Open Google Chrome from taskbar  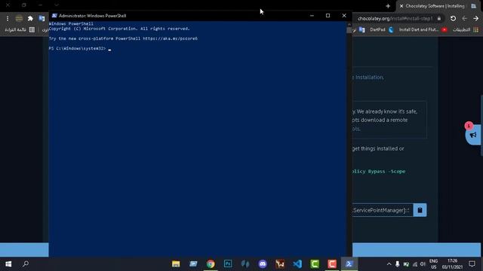[211, 264]
